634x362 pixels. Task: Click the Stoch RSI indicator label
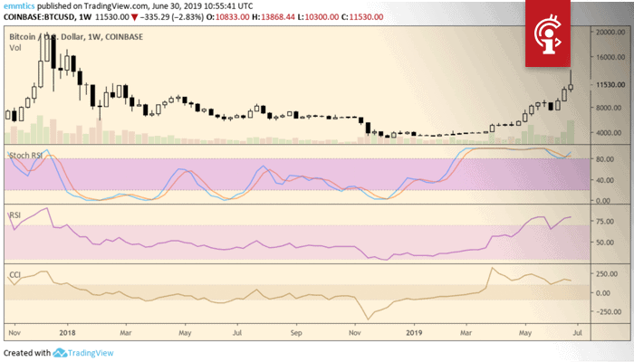[x=25, y=155]
